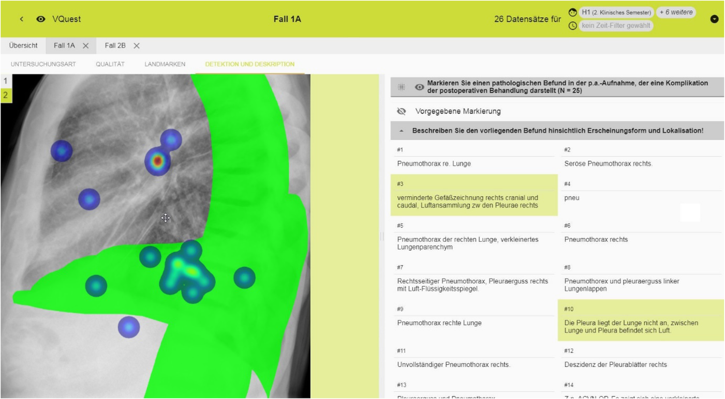
Task: Click the grid drag handle icon in question header
Action: [402, 87]
